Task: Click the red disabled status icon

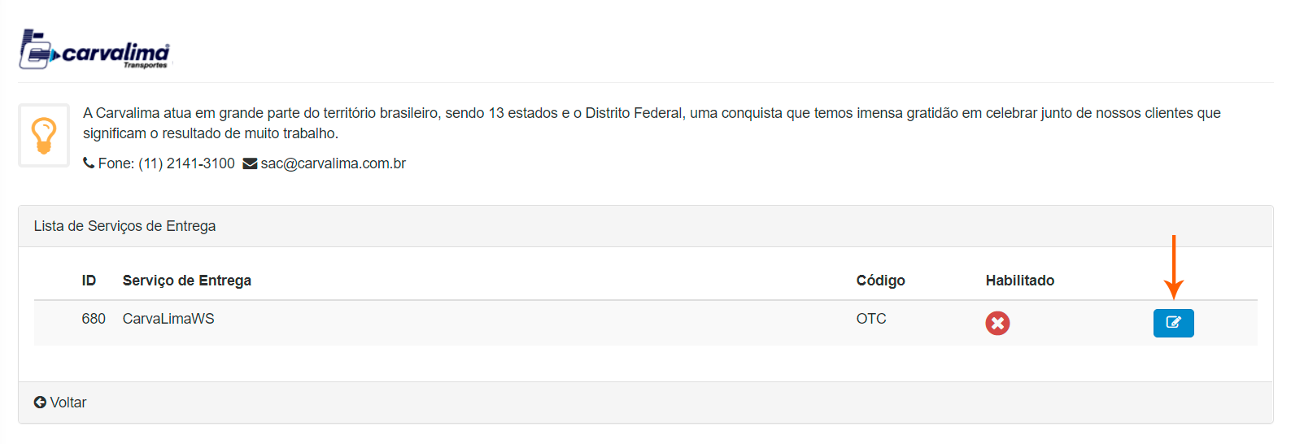Action: 997,324
